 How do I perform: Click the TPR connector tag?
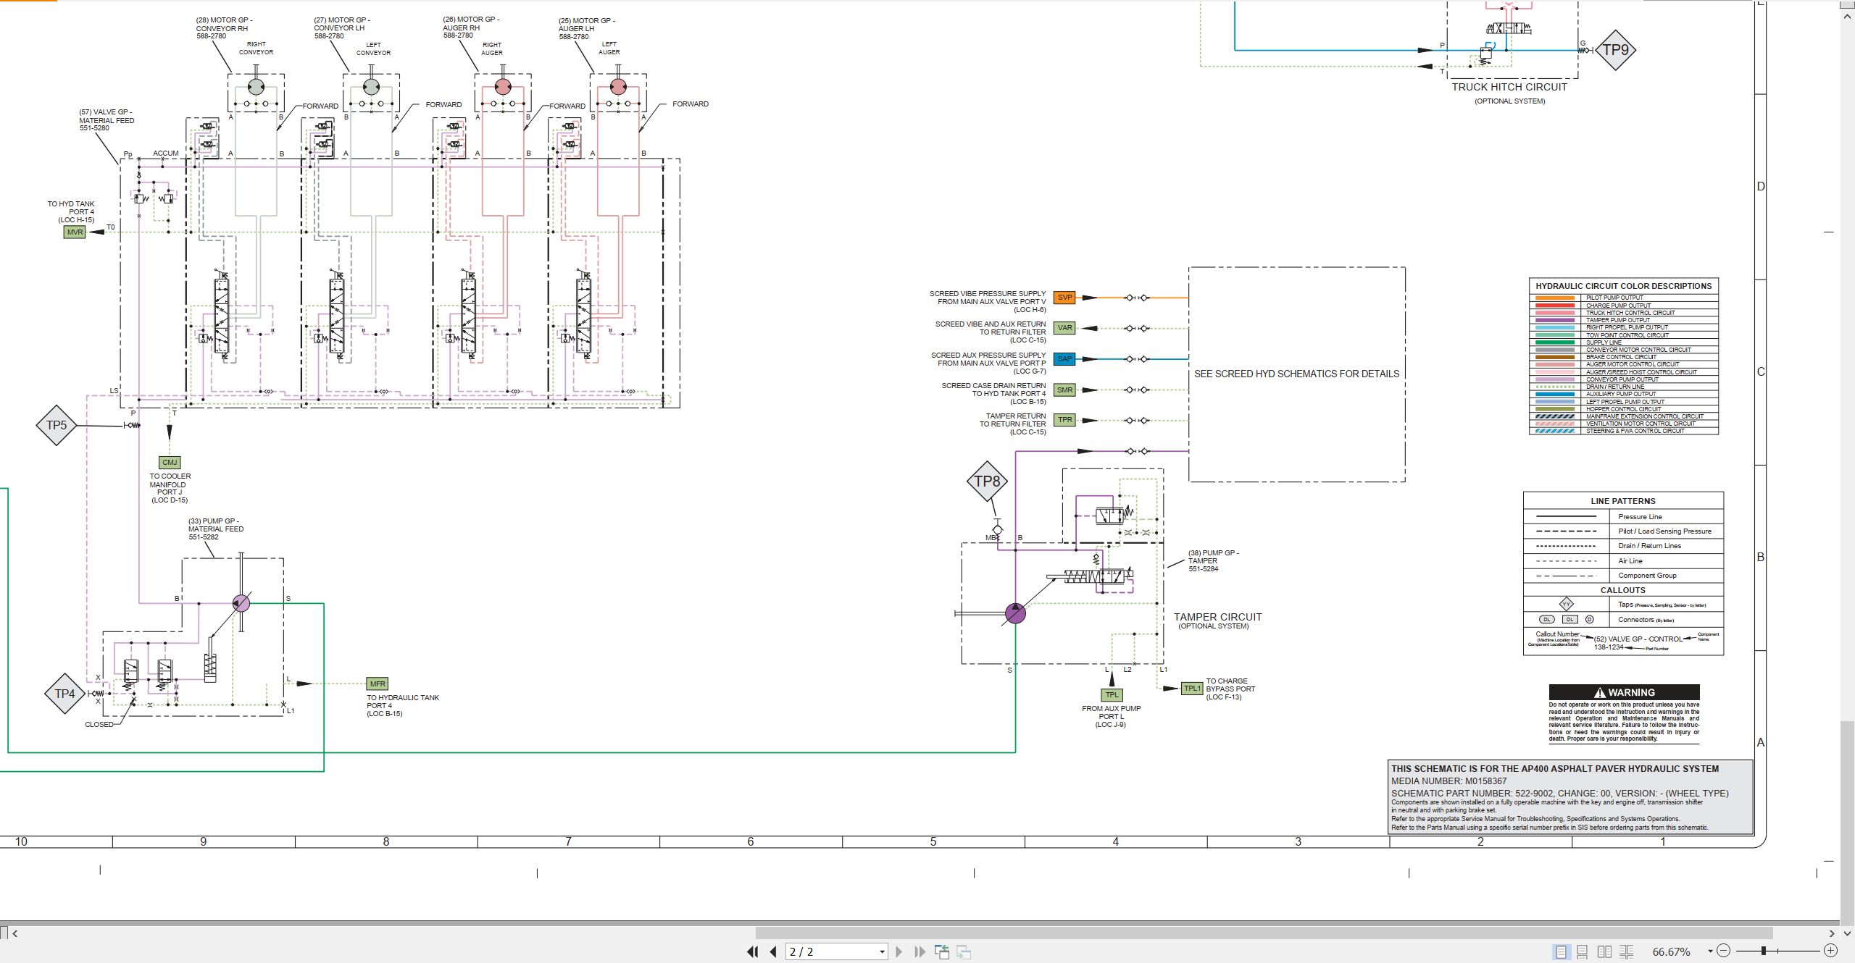(1064, 420)
